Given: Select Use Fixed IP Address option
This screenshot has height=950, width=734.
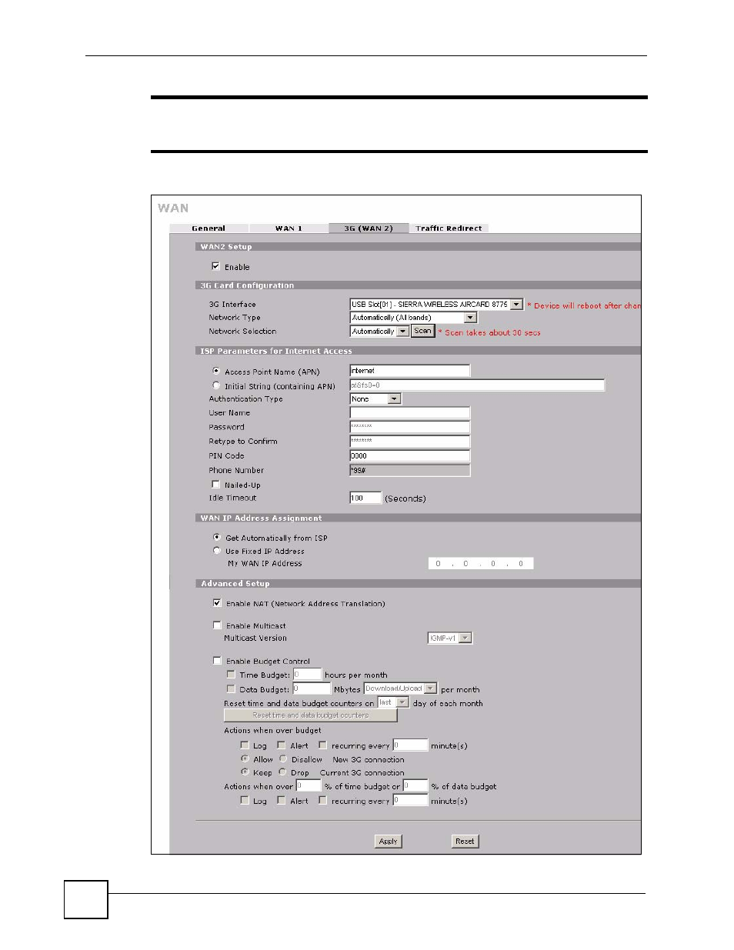Looking at the screenshot, I should [217, 551].
